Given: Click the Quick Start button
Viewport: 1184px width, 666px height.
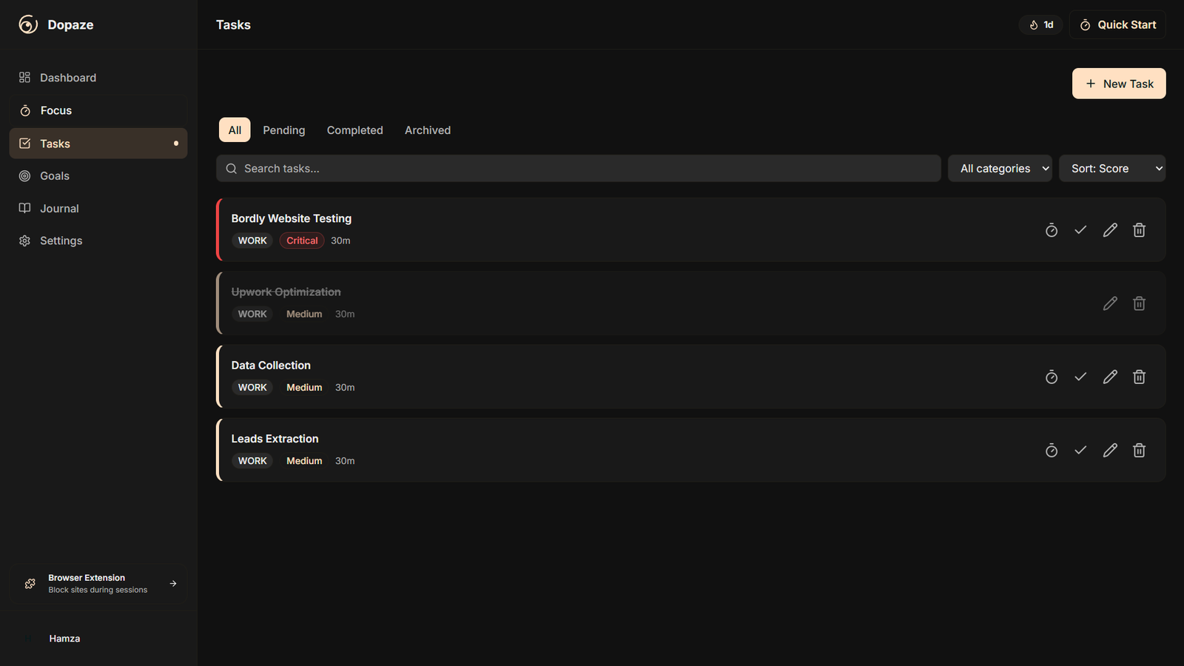Looking at the screenshot, I should click(x=1117, y=25).
